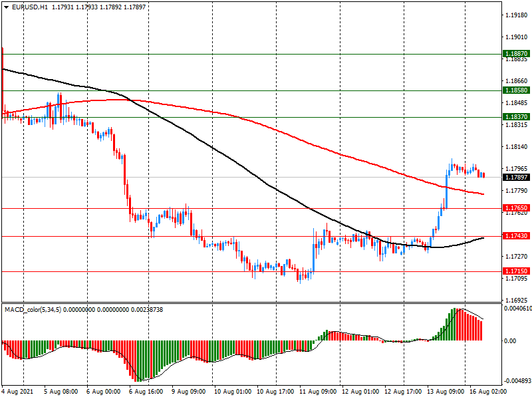This screenshot has height=399, width=532.
Task: Click the 13 Aug 09:00 time label
Action: [446, 392]
